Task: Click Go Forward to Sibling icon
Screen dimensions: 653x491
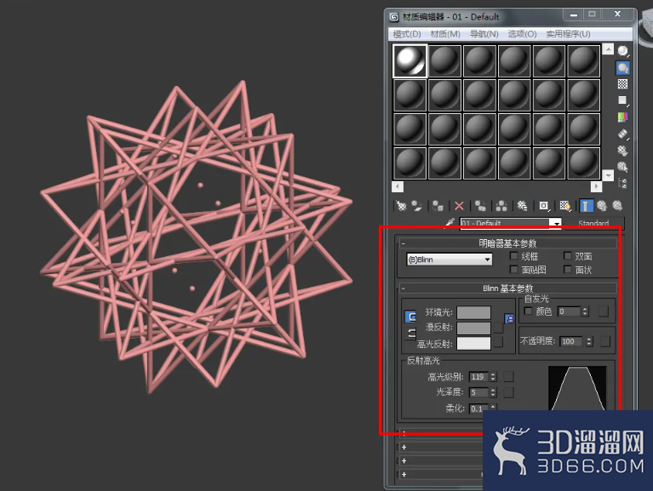Action: (617, 206)
